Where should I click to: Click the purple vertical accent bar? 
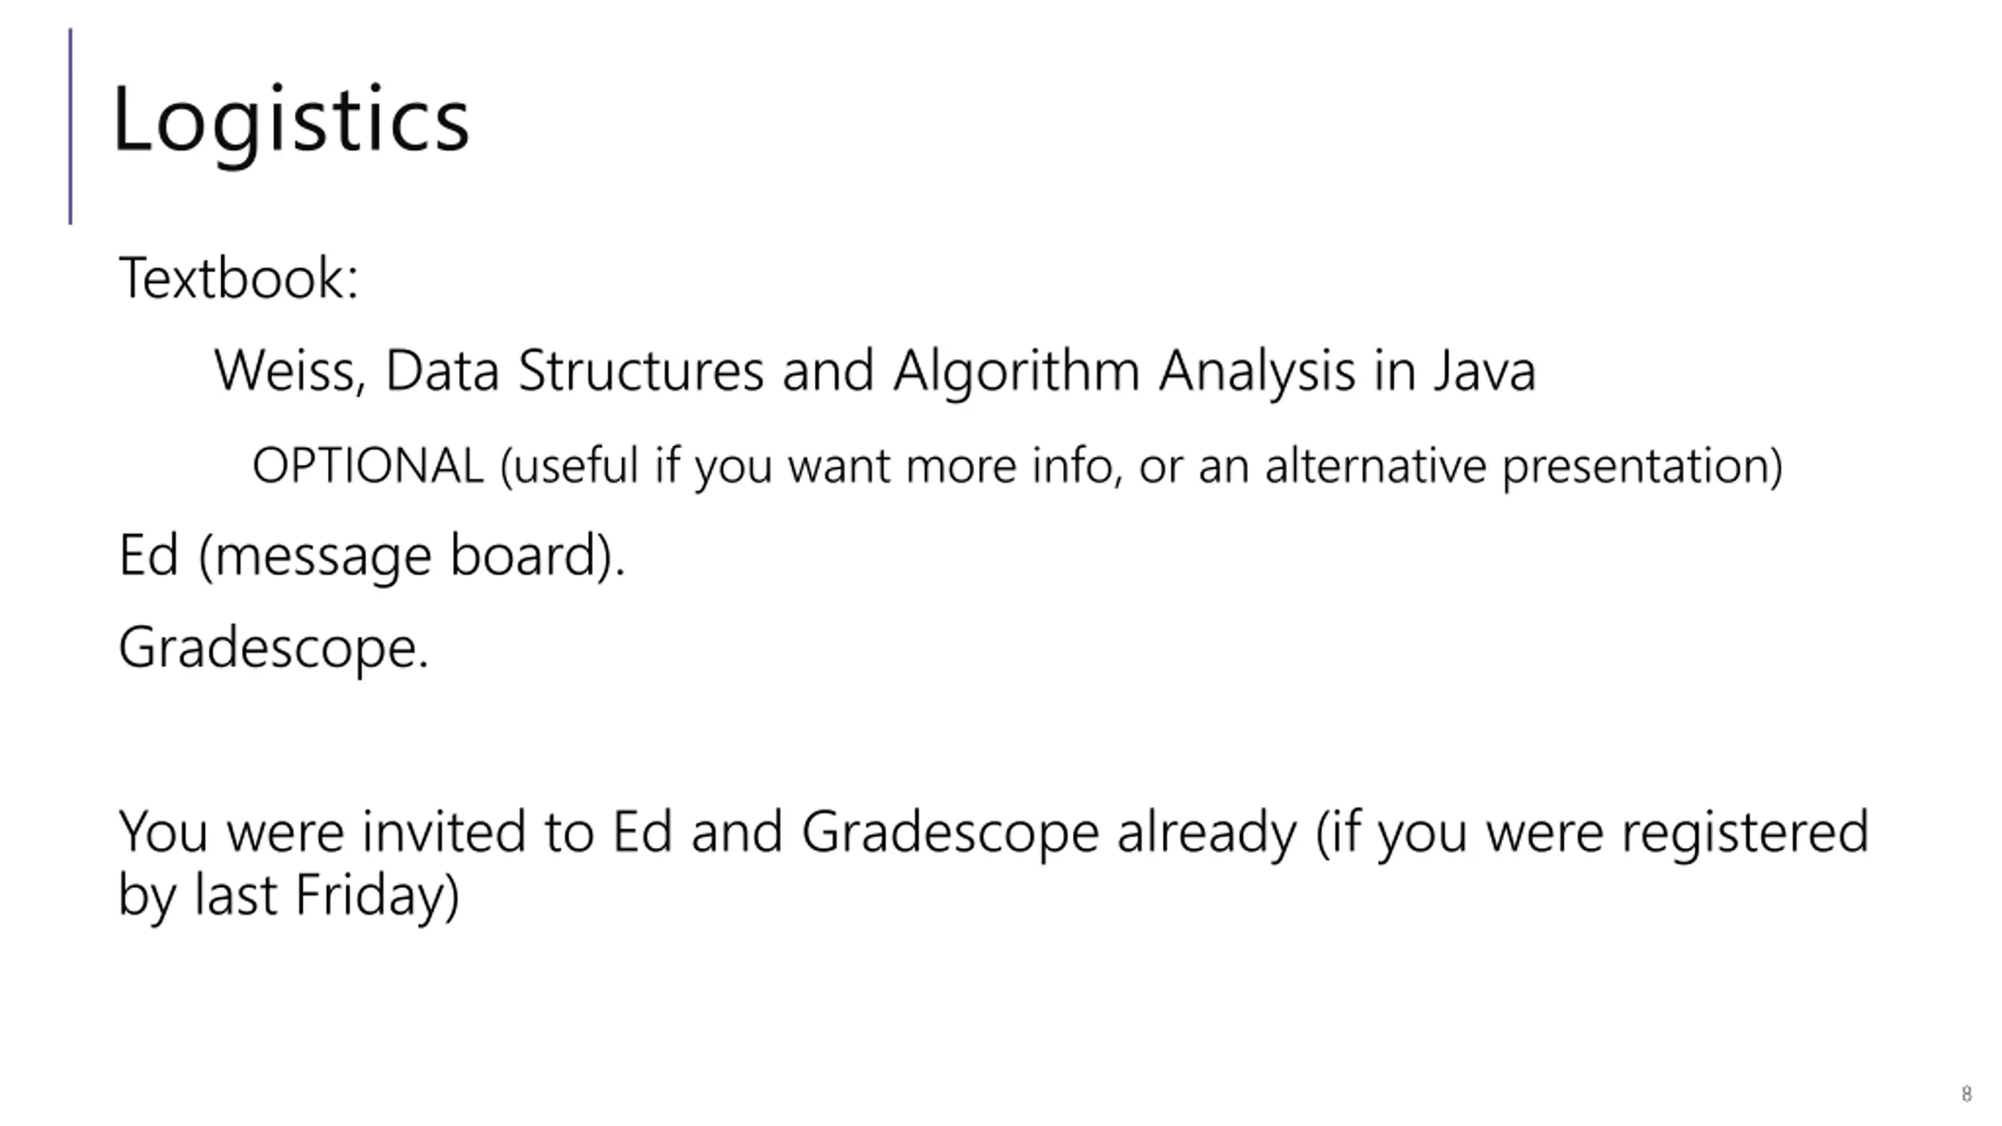click(70, 126)
